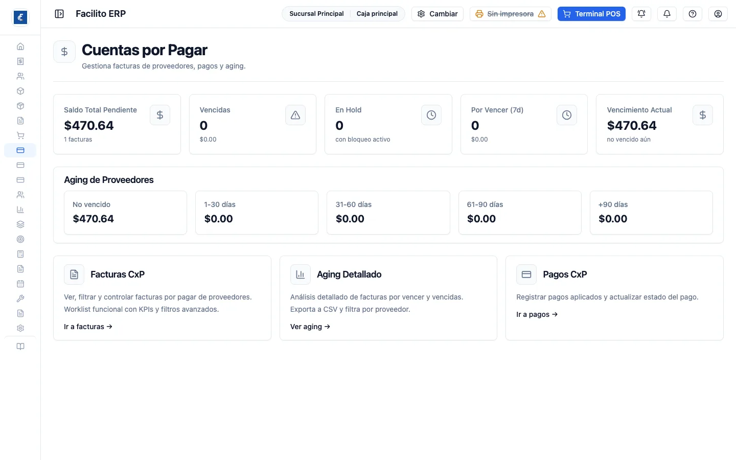Select the 1-30 días aging bucket

pos(257,213)
